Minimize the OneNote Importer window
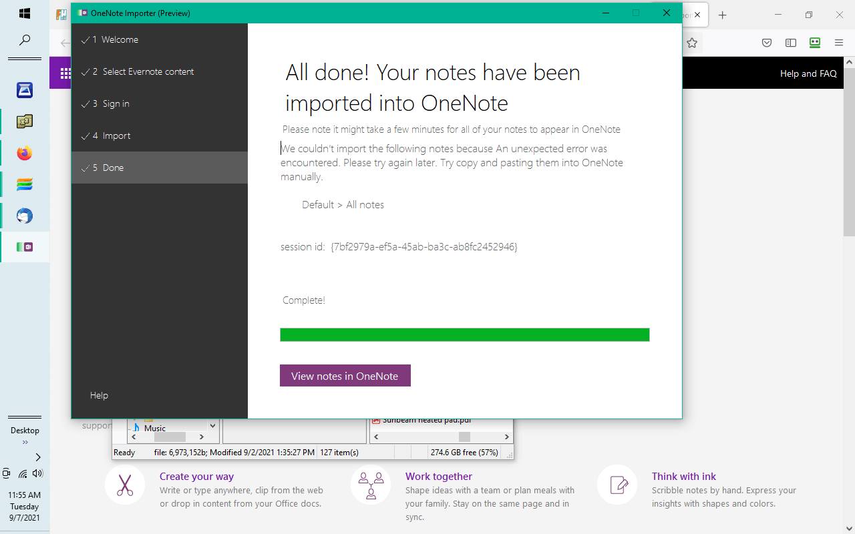The height and width of the screenshot is (534, 855). 606,13
